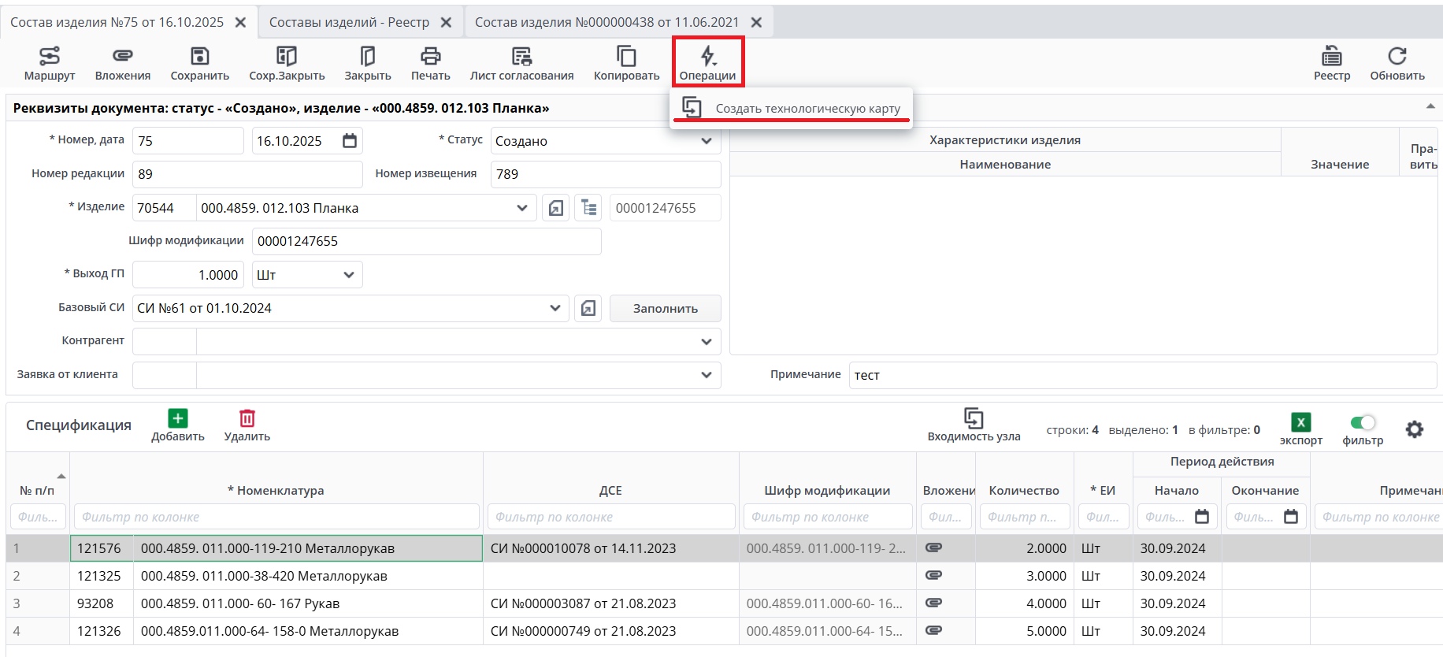The width and height of the screenshot is (1443, 657).
Task: Export specification to Excel
Action: point(1300,423)
